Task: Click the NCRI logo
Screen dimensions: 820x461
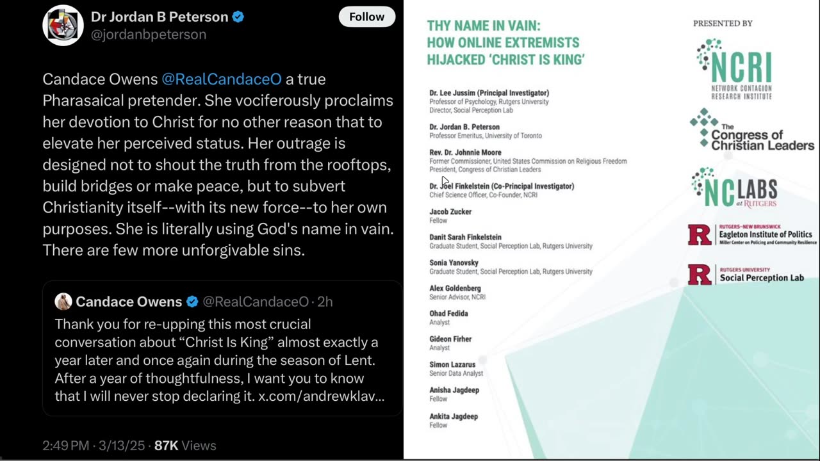Action: pos(735,69)
